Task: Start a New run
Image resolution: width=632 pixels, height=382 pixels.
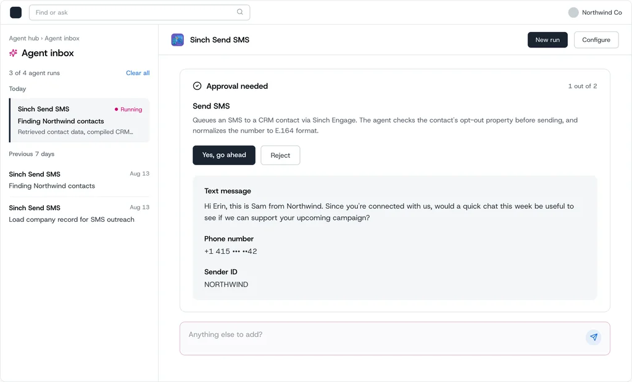Action: point(547,40)
